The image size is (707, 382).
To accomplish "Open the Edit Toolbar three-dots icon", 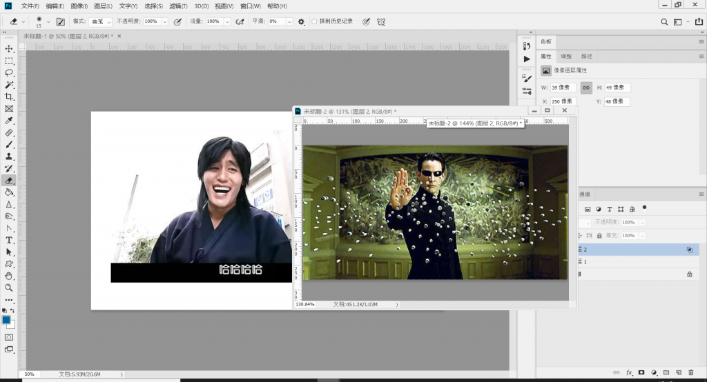I will [9, 299].
